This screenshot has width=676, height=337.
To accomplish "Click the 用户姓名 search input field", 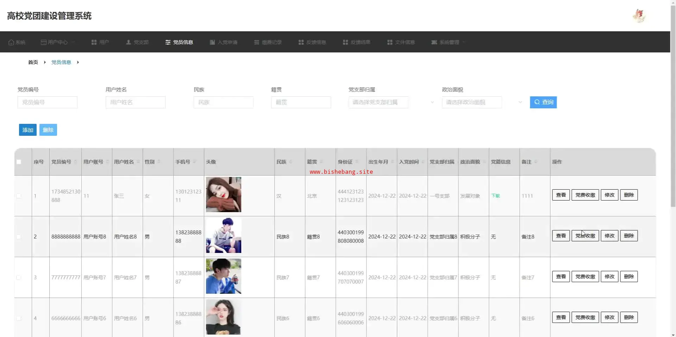I will (136, 102).
